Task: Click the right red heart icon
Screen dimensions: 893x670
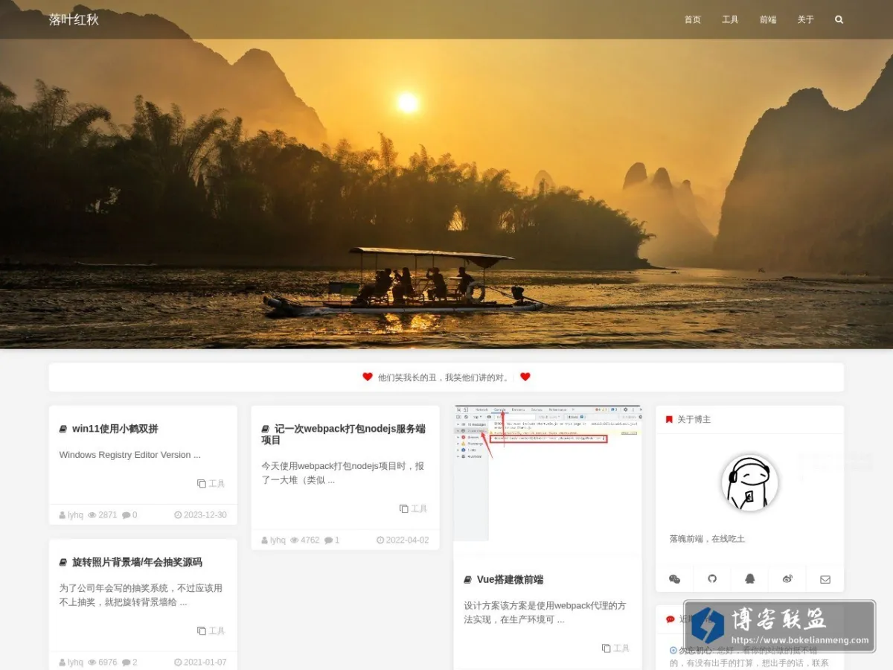Action: click(525, 377)
